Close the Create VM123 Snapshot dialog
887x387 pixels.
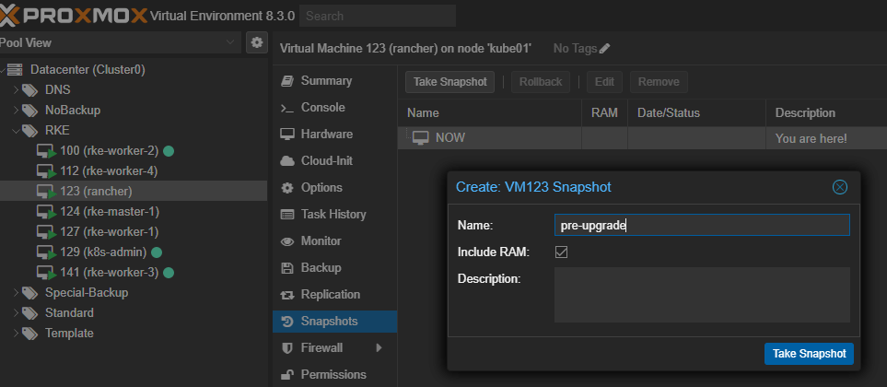[839, 187]
